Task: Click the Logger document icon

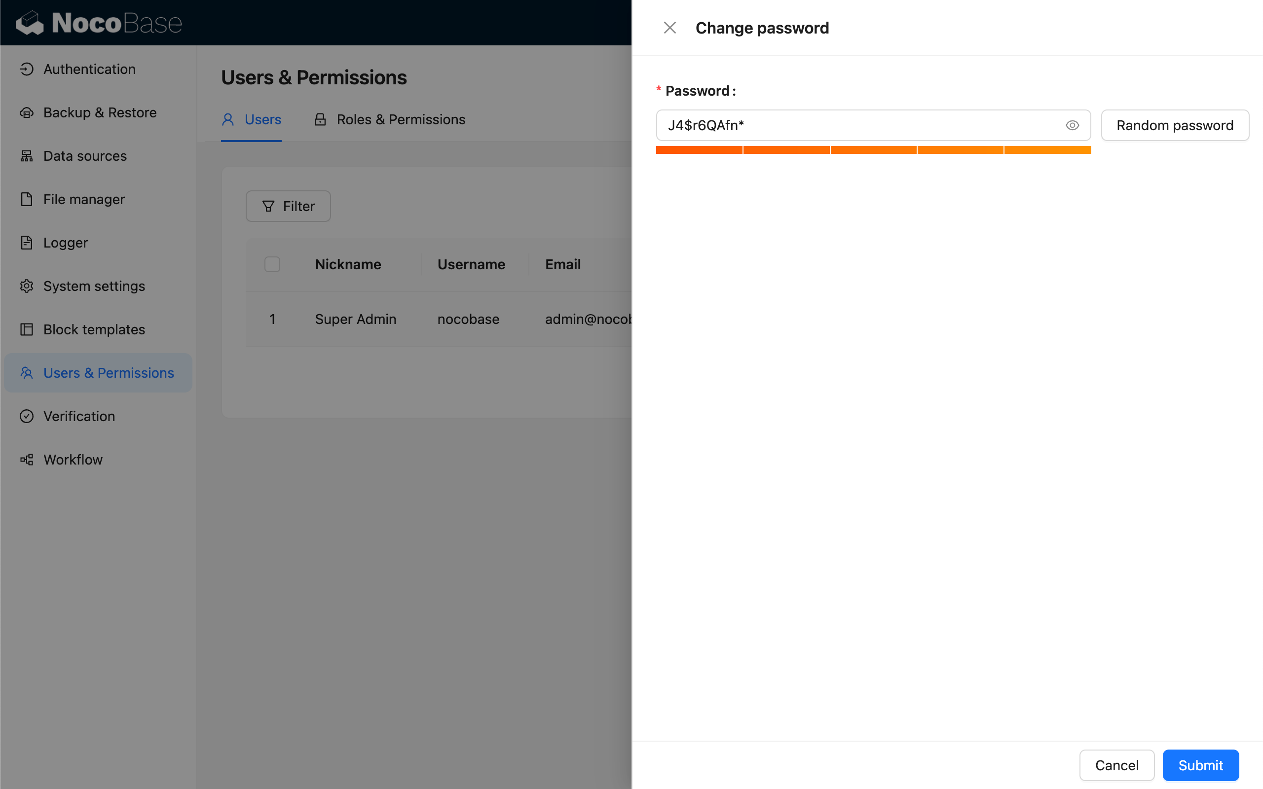Action: 27,242
